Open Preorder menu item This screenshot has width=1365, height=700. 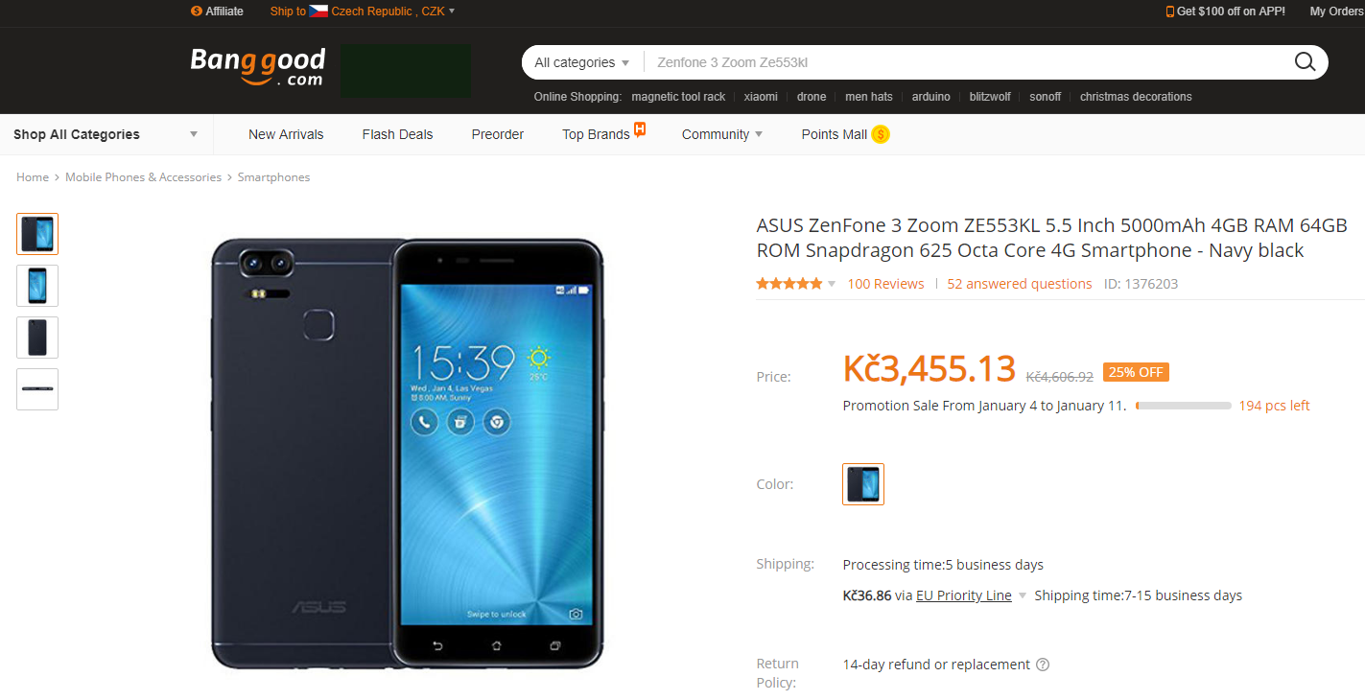(x=498, y=134)
